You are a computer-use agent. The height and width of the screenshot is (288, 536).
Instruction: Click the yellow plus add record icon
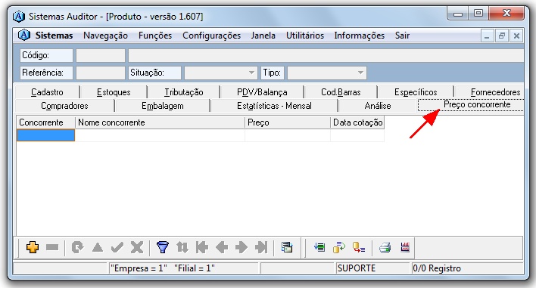point(33,247)
